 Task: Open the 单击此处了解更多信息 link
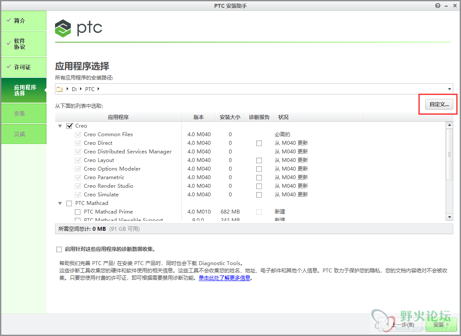224,278
